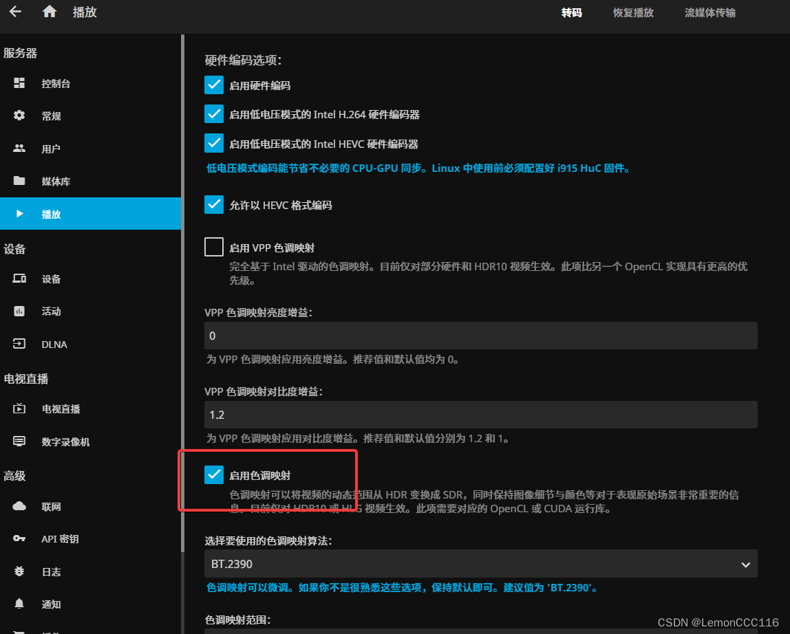Viewport: 790px width, 634px height.
Task: Click the sidebar vertical scrollbar
Action: 182,292
